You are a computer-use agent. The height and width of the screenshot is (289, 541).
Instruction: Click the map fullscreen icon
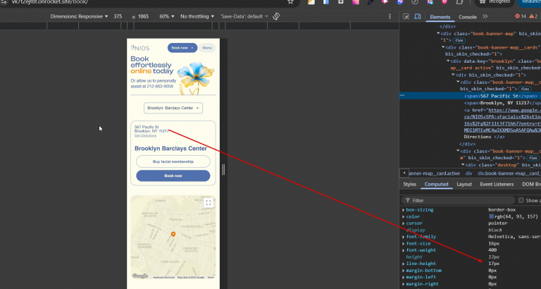(x=208, y=203)
